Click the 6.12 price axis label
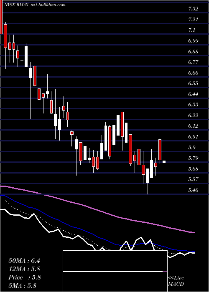 pos(193,126)
